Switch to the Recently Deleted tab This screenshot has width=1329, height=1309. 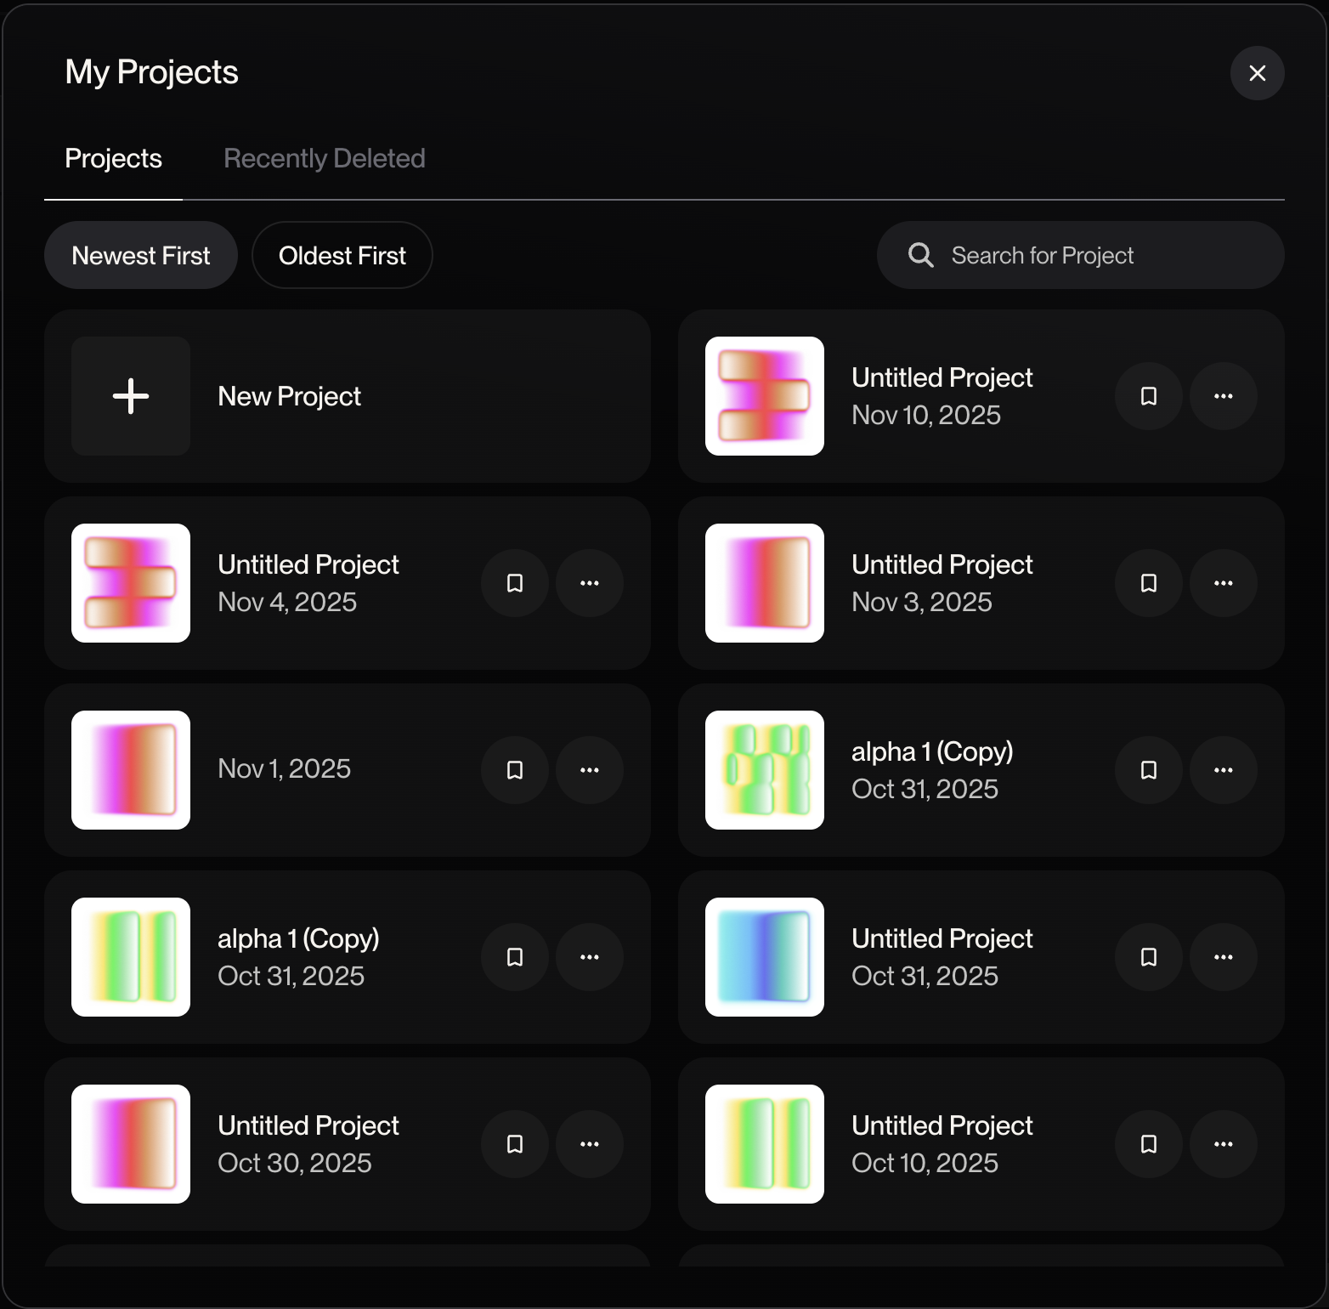coord(324,159)
